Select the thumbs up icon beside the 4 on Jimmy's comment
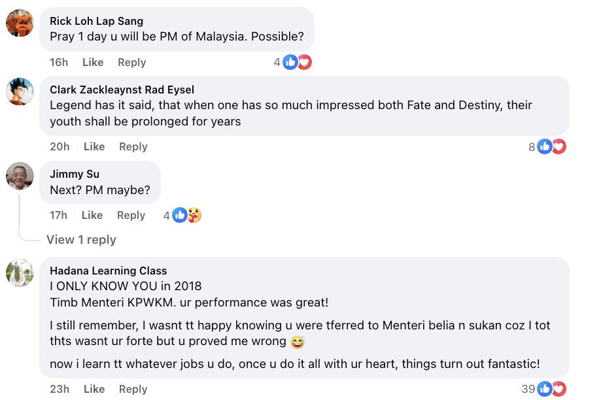603x400 pixels. point(181,214)
